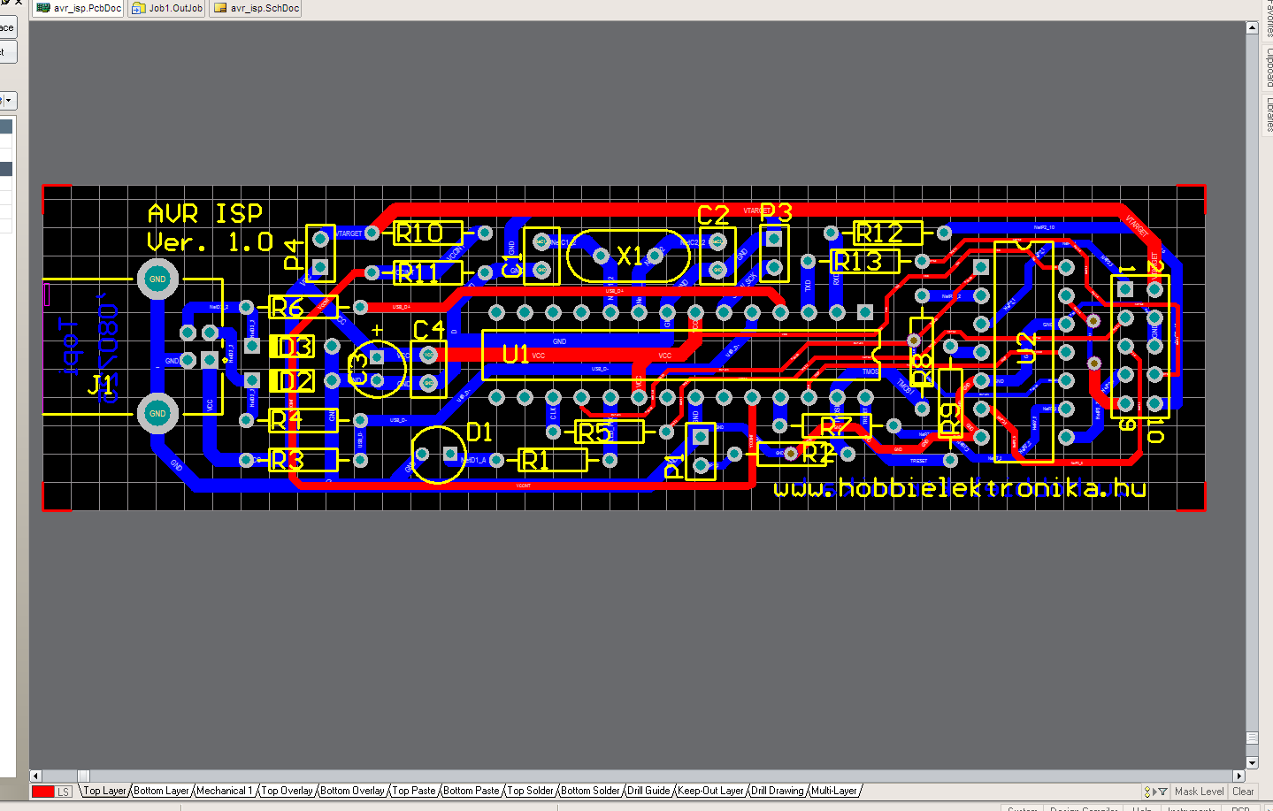This screenshot has width=1273, height=811.
Task: Select the Top Layer tab
Action: click(x=104, y=791)
